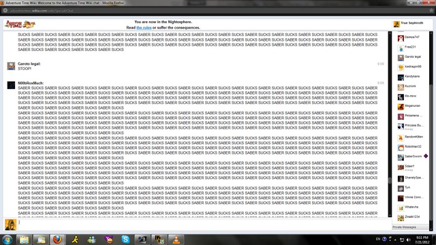
Task: Bookmark page with the star icon
Action: pos(431,11)
